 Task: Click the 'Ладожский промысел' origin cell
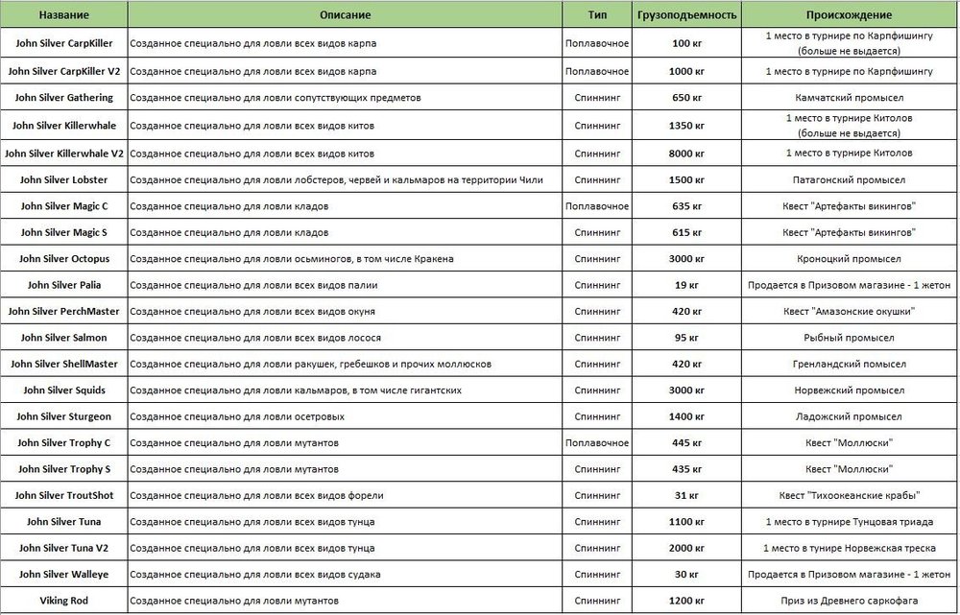pyautogui.click(x=849, y=416)
